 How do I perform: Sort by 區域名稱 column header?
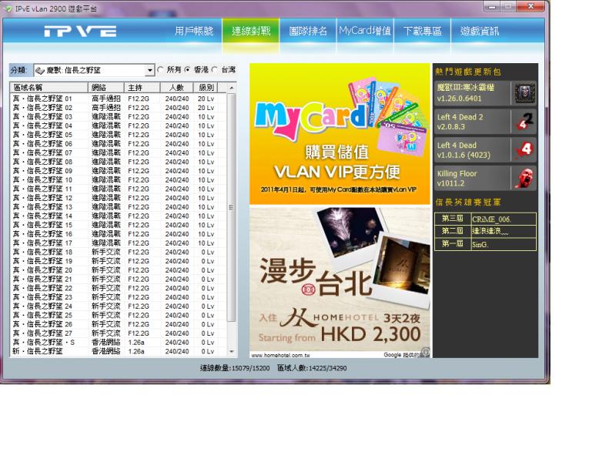coord(49,87)
